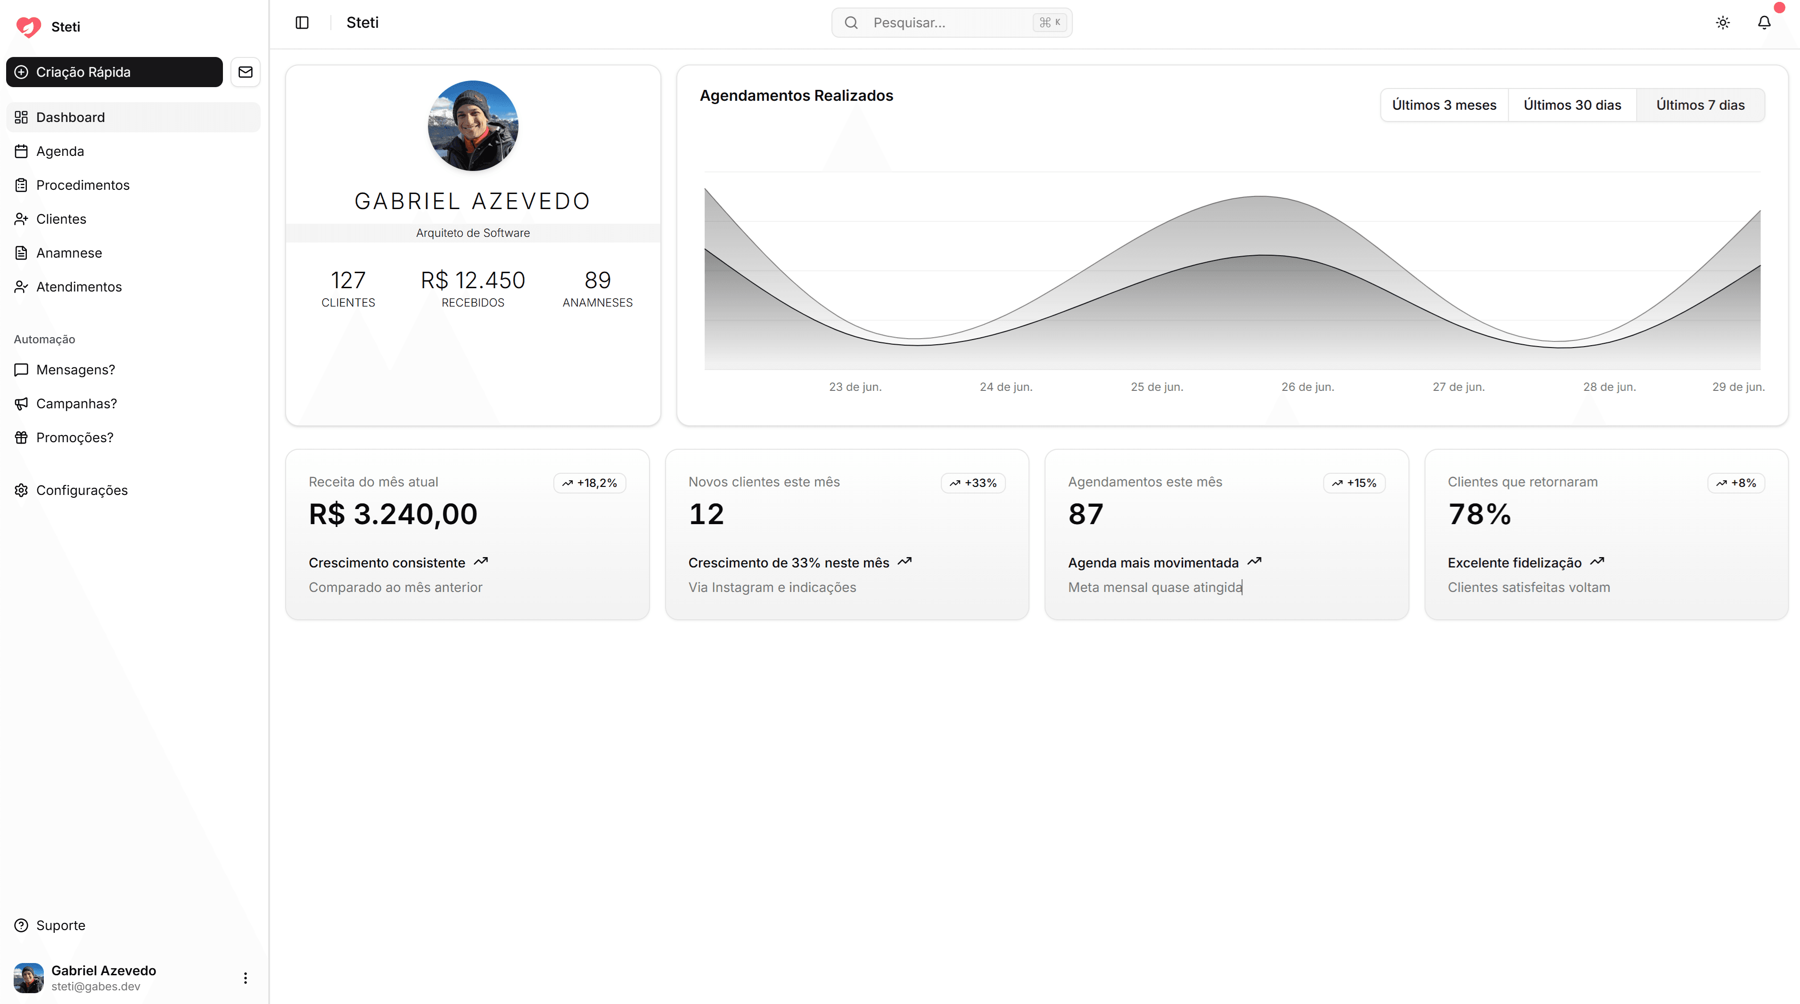This screenshot has width=1800, height=1004.
Task: Switch theme with the sun icon
Action: point(1722,22)
